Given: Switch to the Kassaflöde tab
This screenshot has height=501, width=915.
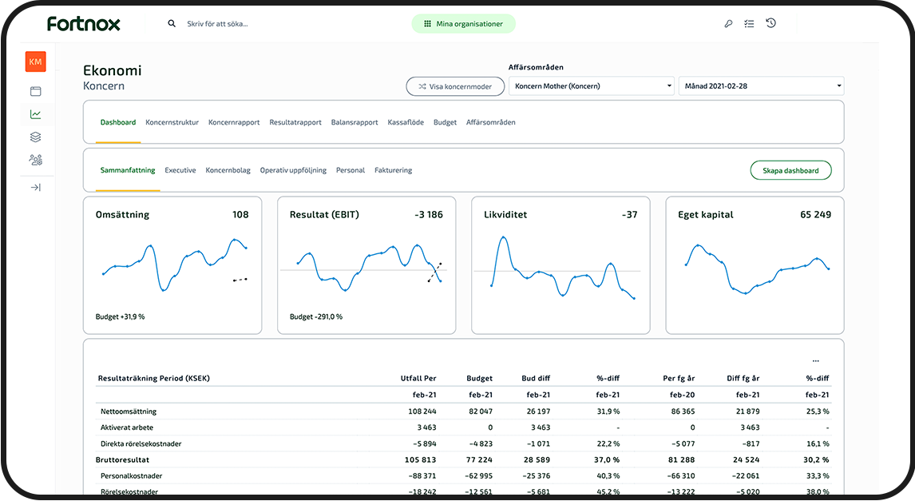Looking at the screenshot, I should pyautogui.click(x=406, y=122).
